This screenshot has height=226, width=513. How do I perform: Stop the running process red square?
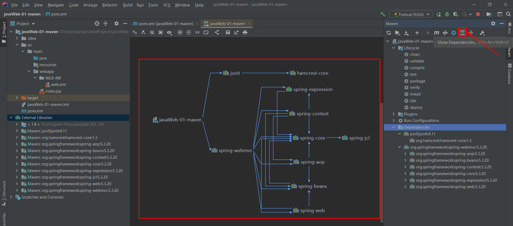click(478, 14)
